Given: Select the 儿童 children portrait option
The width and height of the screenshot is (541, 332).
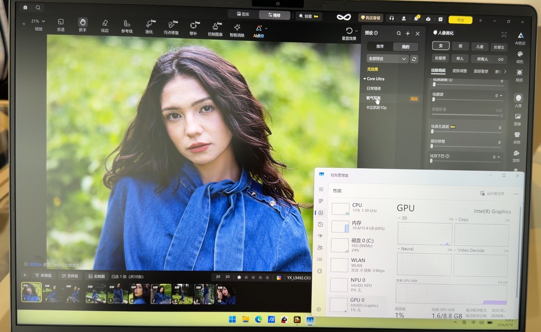Looking at the screenshot, I should click(x=480, y=47).
